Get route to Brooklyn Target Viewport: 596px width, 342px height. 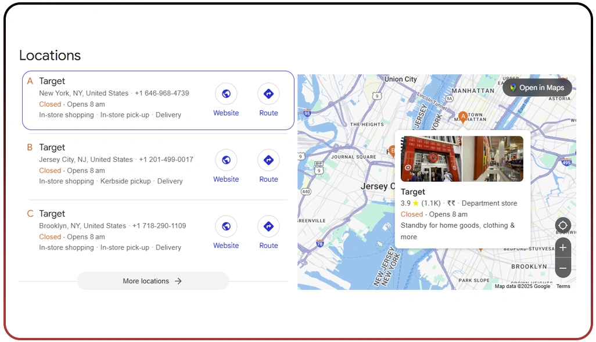(268, 226)
